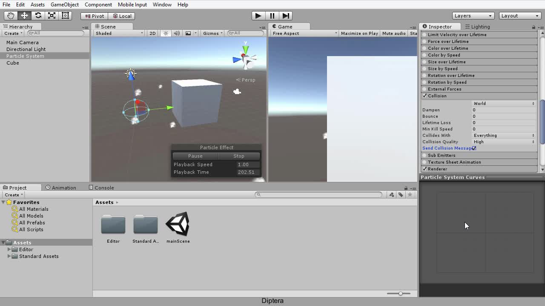Disable the Collision module checkbox
545x306 pixels.
click(425, 96)
